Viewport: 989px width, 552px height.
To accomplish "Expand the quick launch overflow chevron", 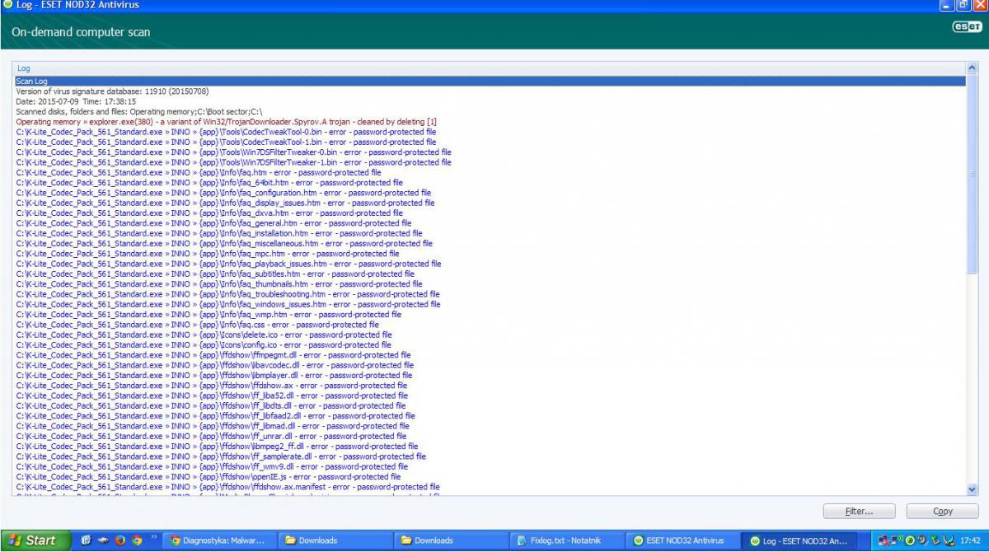I will tap(154, 537).
